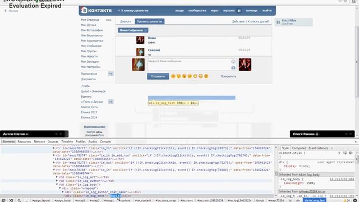This screenshot has width=359, height=202.
Task: Open the Sources tab in DevTools
Action: (53, 142)
